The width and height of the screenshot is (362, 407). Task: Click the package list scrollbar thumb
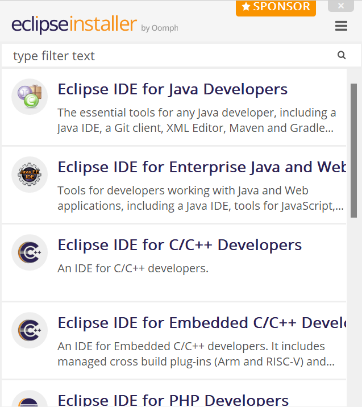tap(353, 151)
